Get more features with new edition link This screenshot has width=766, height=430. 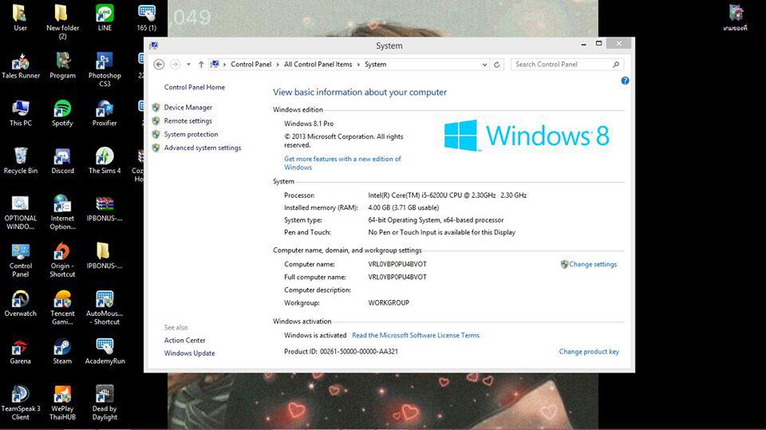[x=342, y=163]
